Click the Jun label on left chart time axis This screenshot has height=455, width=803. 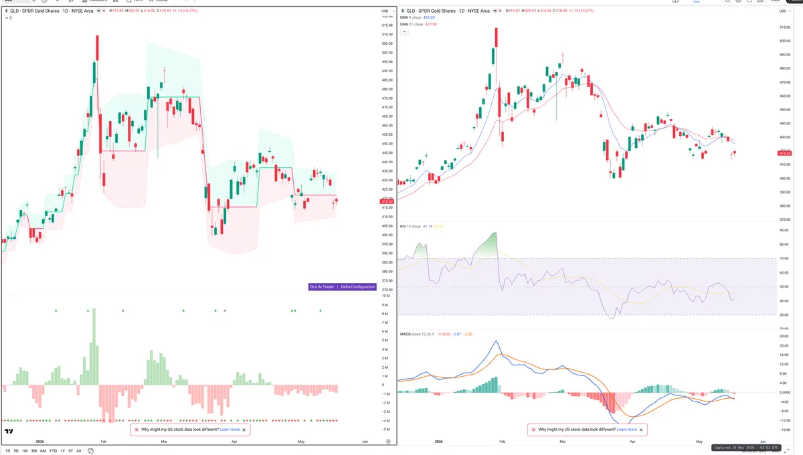click(x=365, y=442)
